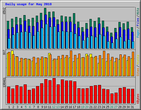Select the 198461 KBytes axis value
This screenshot has height=110, width=141.
pyautogui.click(x=4, y=82)
